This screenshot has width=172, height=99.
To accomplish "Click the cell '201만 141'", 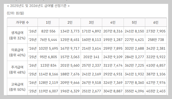I will click(x=91, y=57).
